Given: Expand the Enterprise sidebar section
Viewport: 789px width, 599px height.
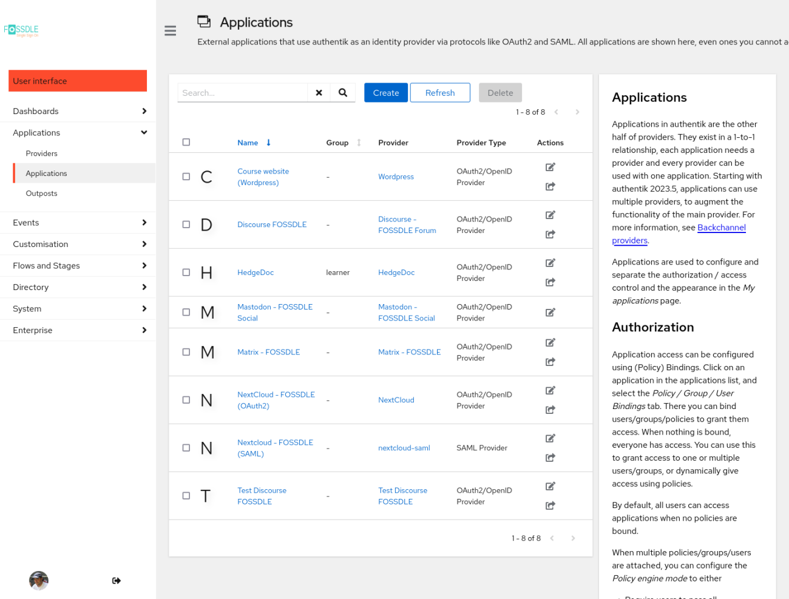Looking at the screenshot, I should click(x=78, y=330).
